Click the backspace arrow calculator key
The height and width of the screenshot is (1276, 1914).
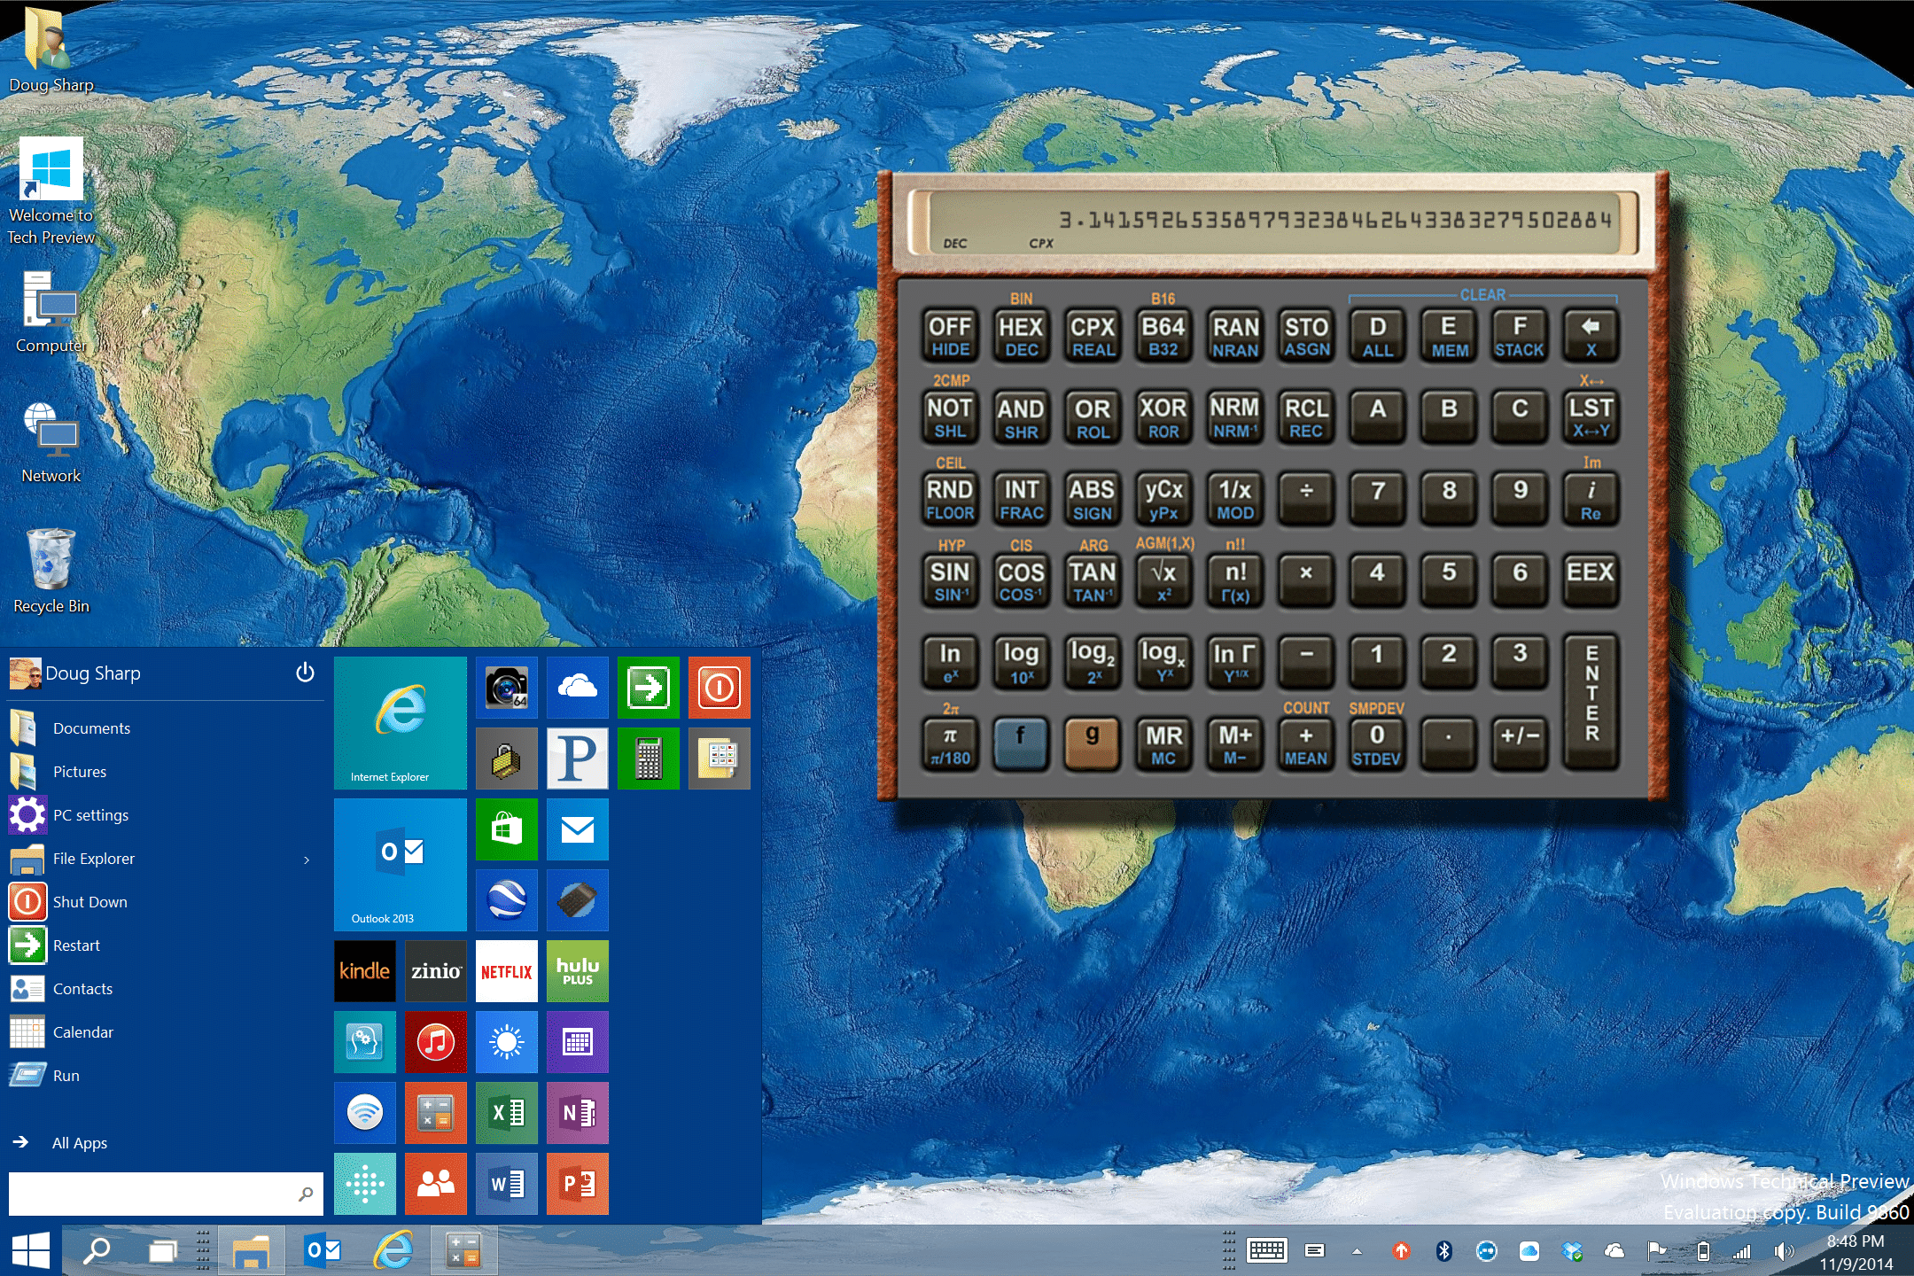pos(1591,336)
